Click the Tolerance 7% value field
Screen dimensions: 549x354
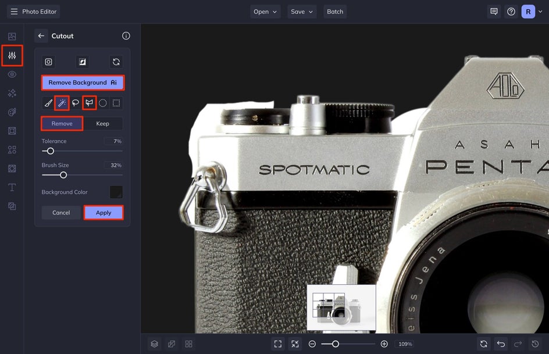click(113, 141)
